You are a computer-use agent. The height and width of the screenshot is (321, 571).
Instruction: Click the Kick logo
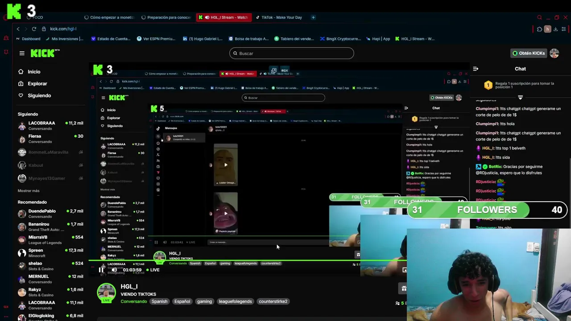coord(45,53)
